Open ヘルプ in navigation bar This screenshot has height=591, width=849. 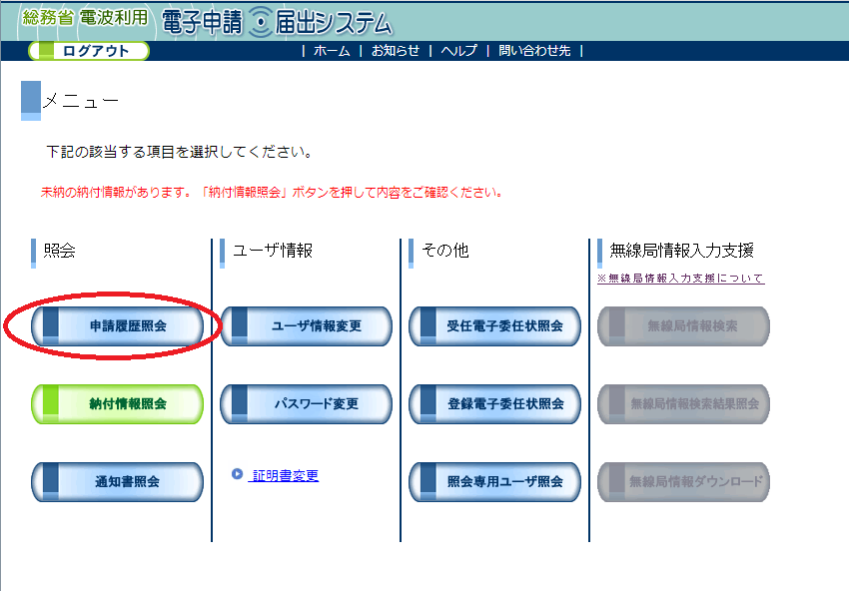[459, 51]
